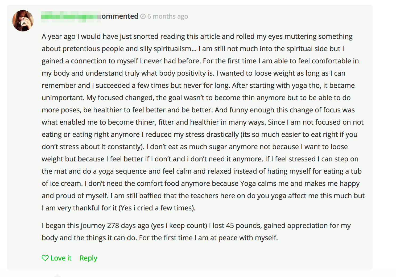Click "278 days ago" in the second paragraph

(x=128, y=226)
